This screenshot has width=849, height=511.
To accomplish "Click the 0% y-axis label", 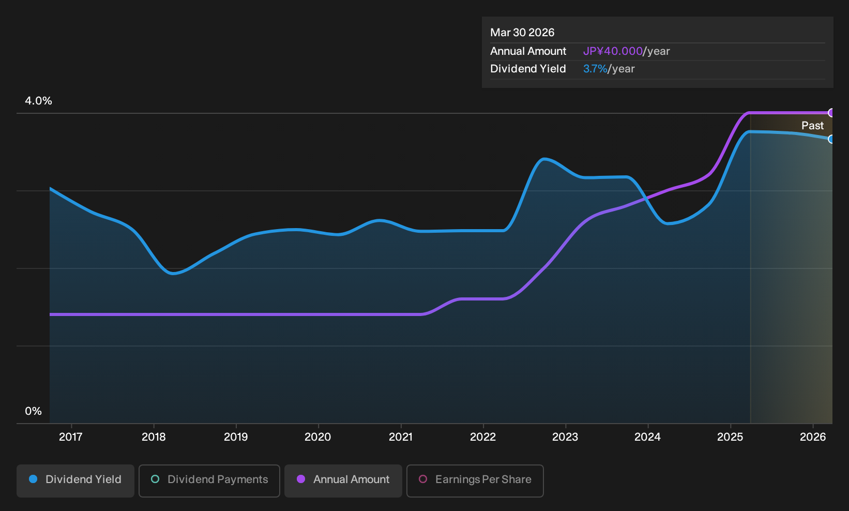I will click(x=34, y=411).
